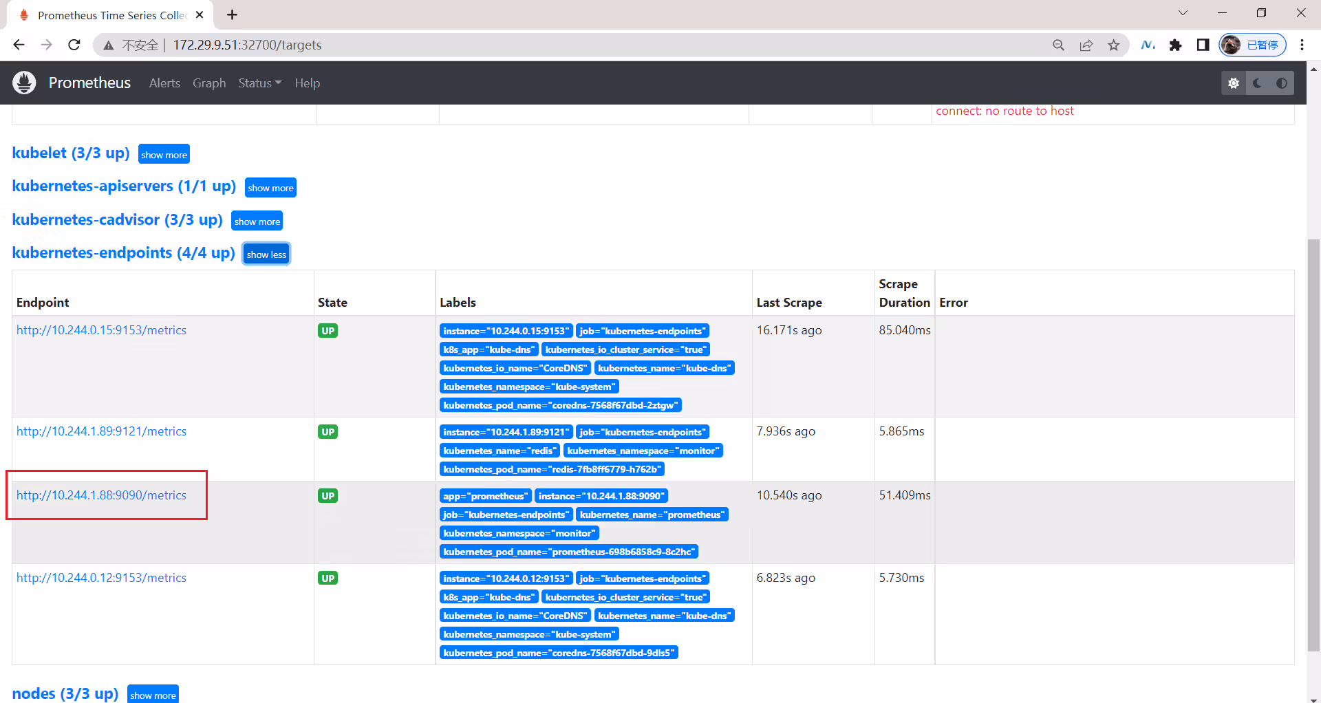Click the label instance="10.244.0.12:9153"
The width and height of the screenshot is (1321, 703).
506,578
